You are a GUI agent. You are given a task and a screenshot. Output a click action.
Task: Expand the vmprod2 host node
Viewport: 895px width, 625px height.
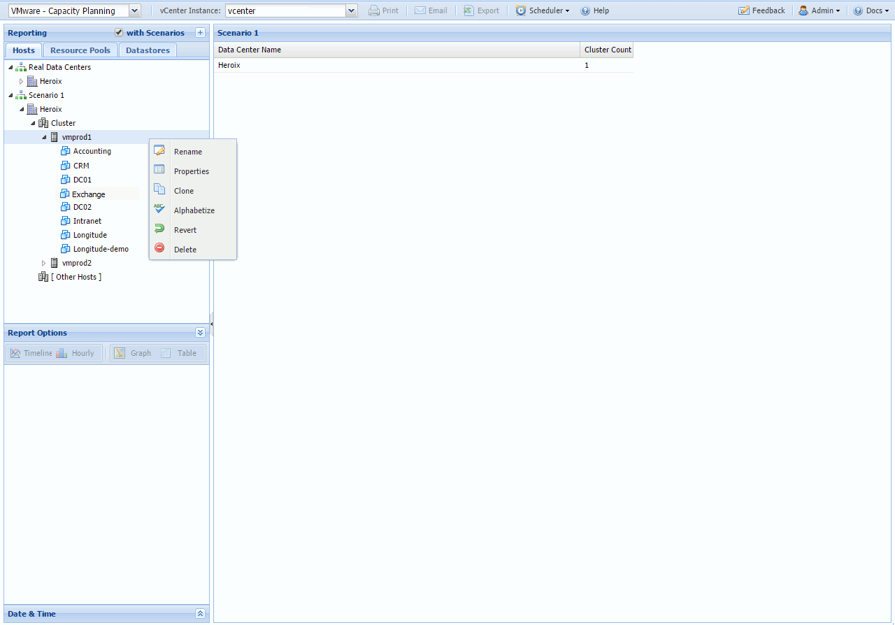[43, 263]
